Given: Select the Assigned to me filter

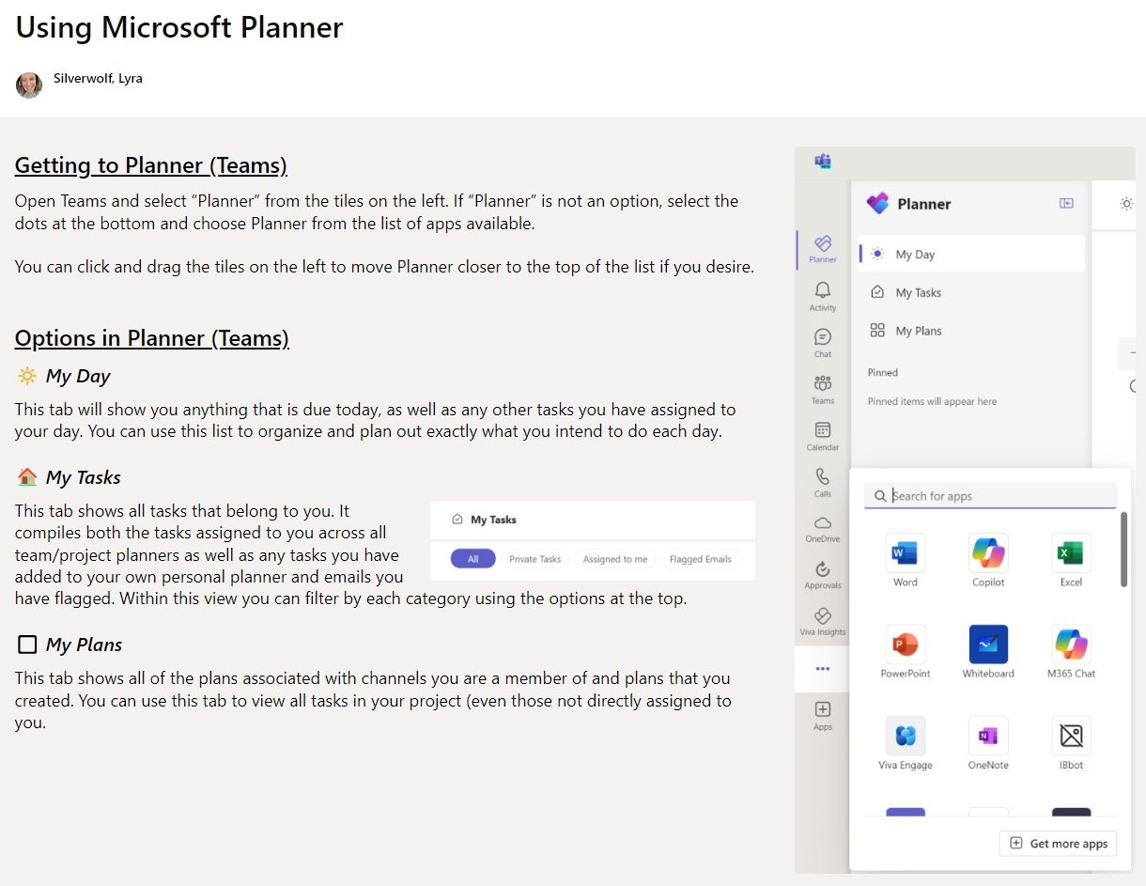Looking at the screenshot, I should (x=614, y=559).
